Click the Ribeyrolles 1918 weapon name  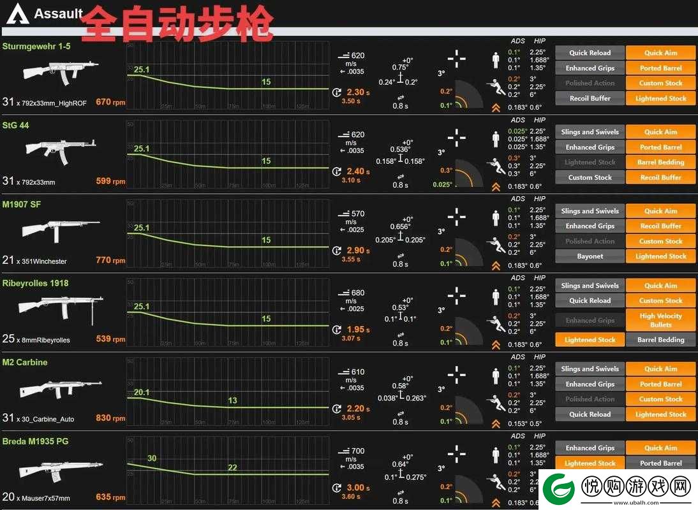[36, 283]
